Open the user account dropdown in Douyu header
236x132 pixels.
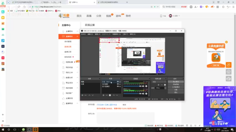click(x=174, y=16)
